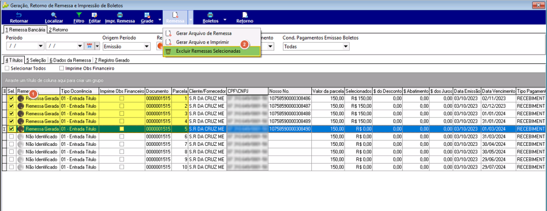Check the Selecionar Todos checkbox
Screen dimensions: 547x211
tap(7, 69)
